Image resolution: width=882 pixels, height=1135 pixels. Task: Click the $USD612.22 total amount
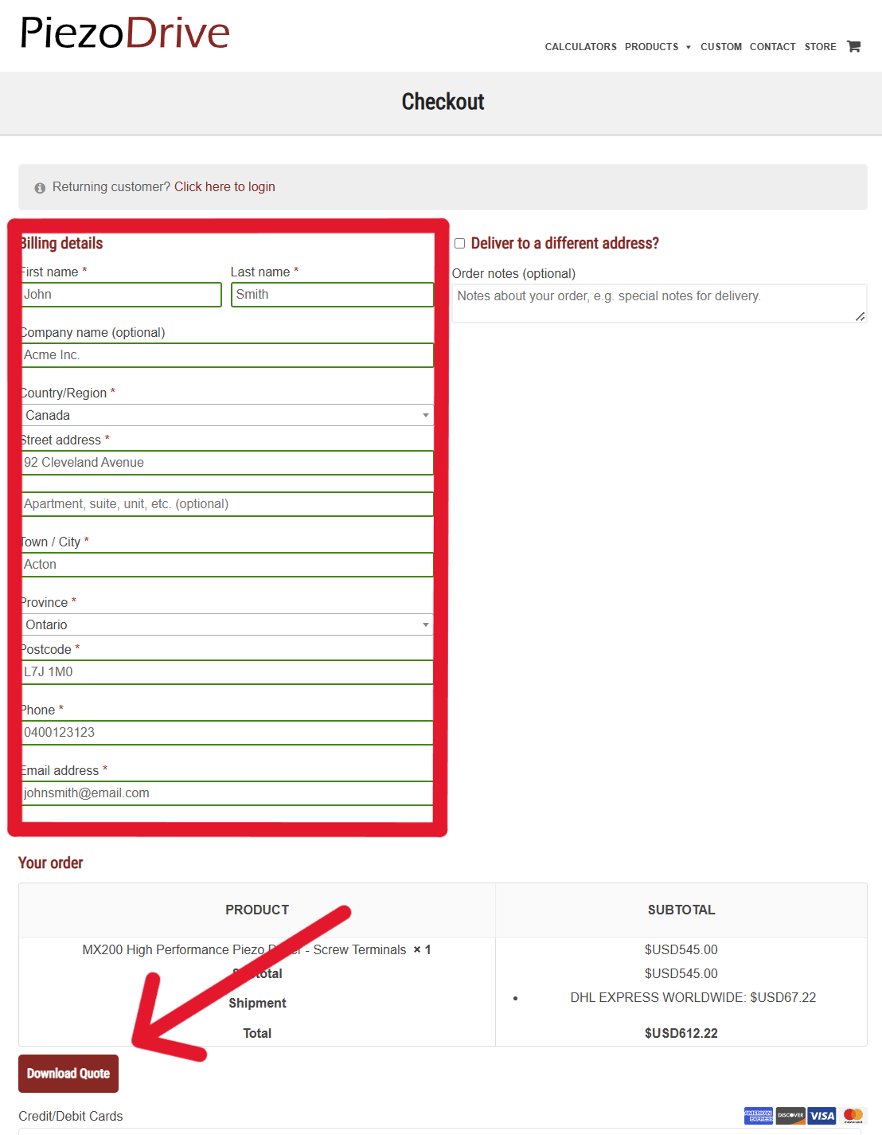click(681, 1033)
